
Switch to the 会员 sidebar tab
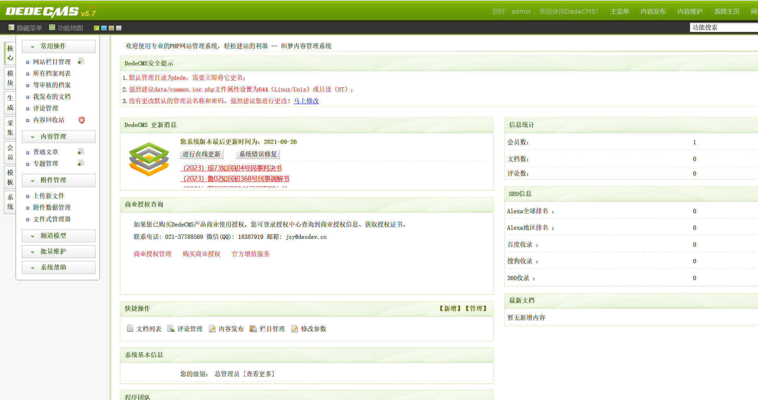(10, 152)
